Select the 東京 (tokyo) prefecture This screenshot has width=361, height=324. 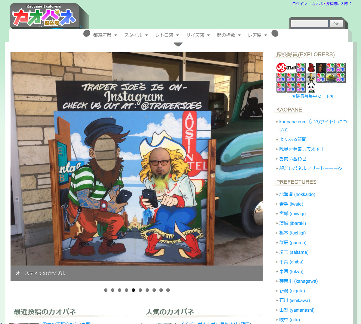291,272
